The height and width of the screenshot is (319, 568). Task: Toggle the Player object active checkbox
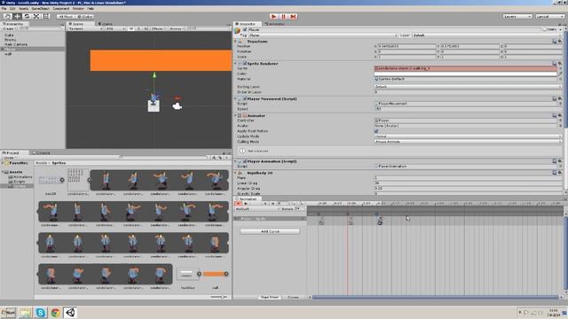click(x=245, y=29)
